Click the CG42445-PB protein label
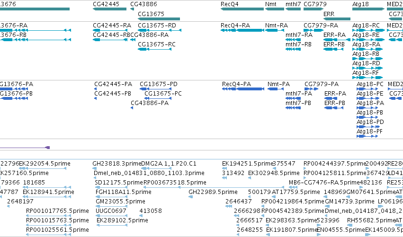This screenshot has width=403, height=237. point(113,94)
